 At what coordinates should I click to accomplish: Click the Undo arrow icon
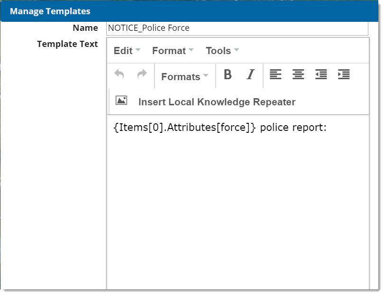tap(119, 74)
